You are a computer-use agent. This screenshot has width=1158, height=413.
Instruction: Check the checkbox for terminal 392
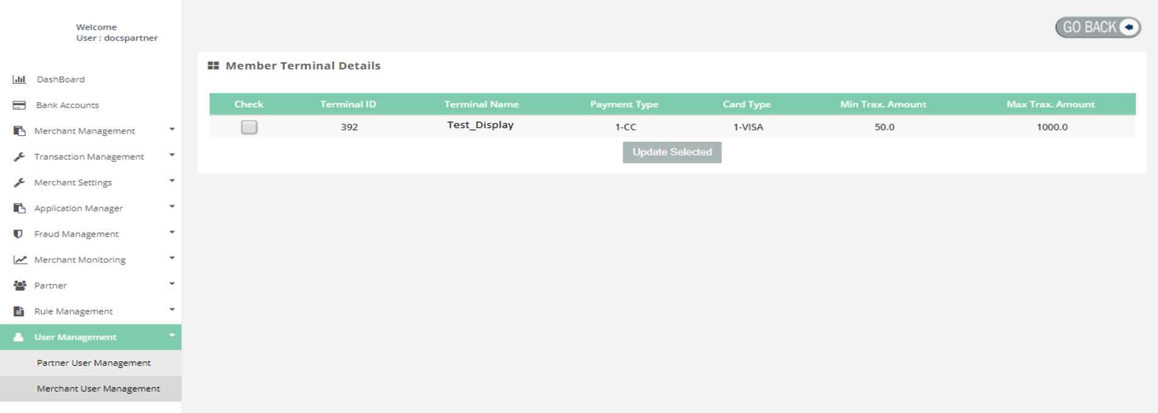click(249, 127)
